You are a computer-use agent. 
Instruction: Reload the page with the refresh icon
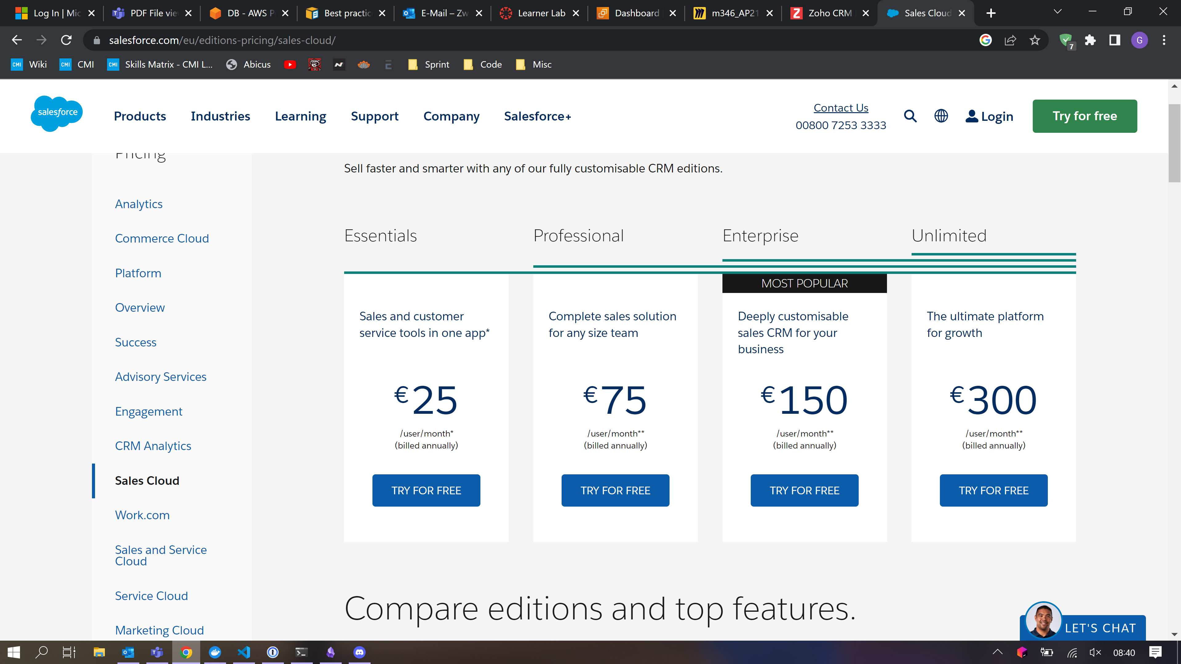[x=66, y=40]
